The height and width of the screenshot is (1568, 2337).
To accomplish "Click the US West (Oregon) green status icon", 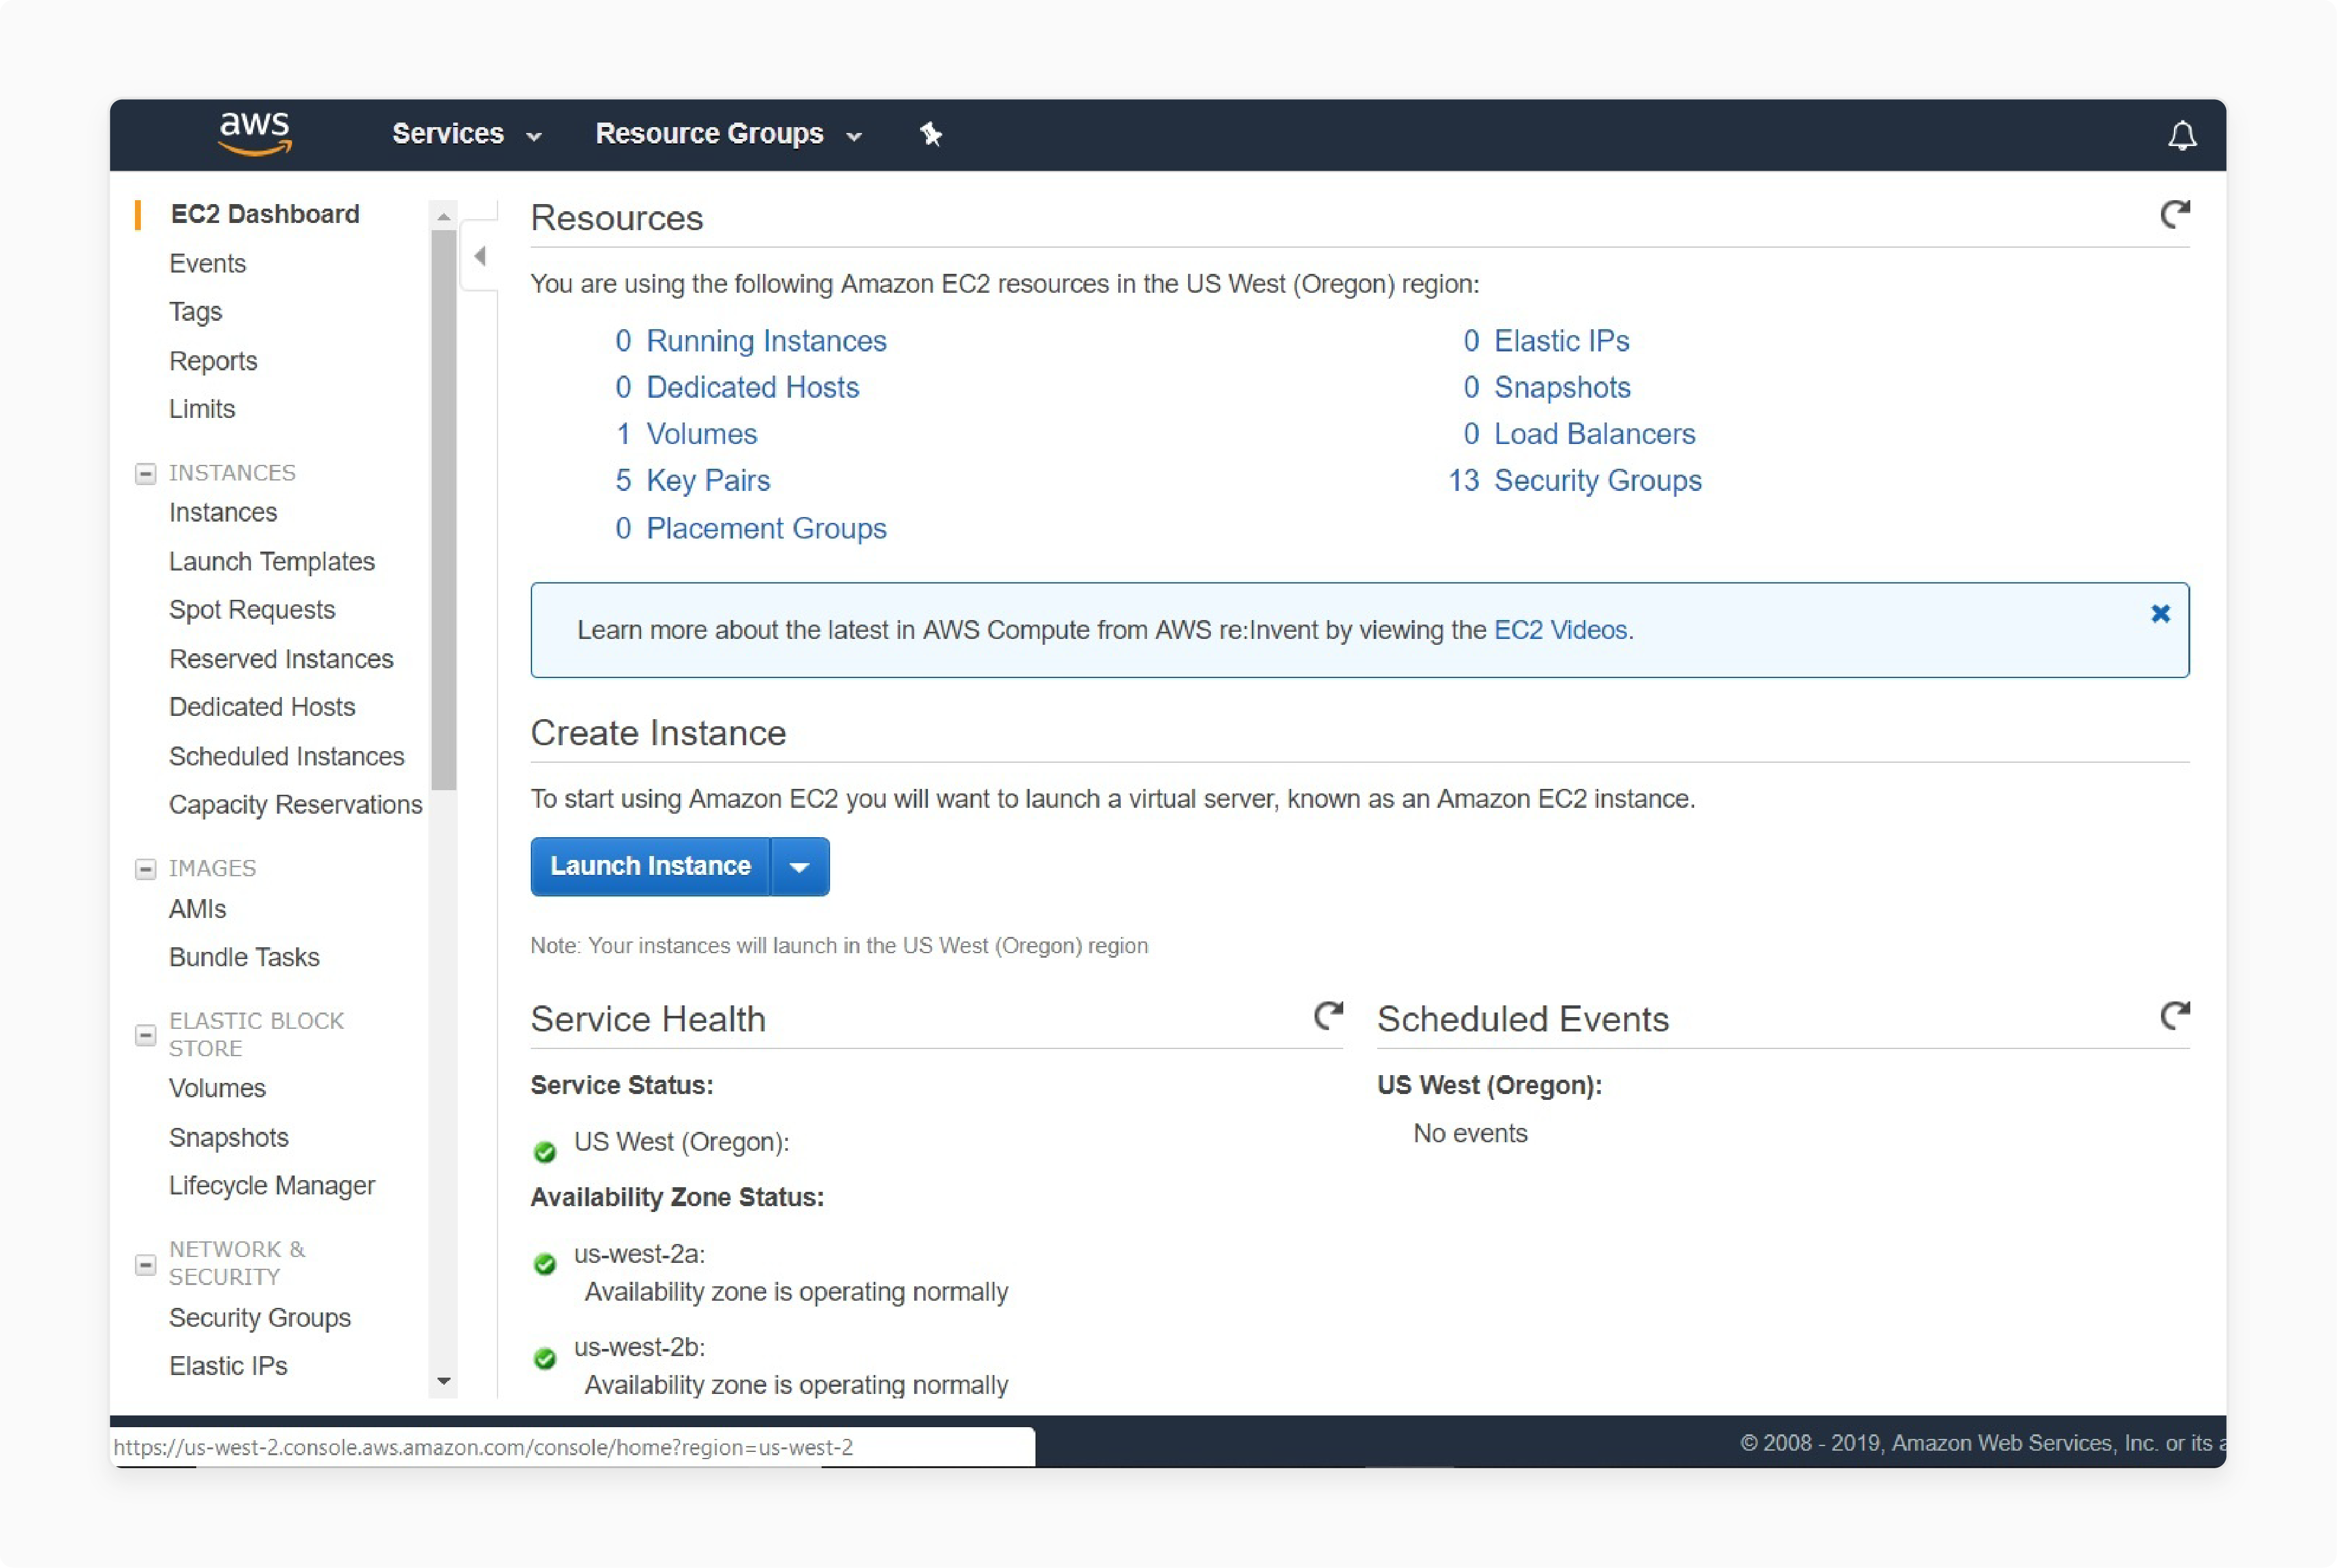I will coord(545,1152).
